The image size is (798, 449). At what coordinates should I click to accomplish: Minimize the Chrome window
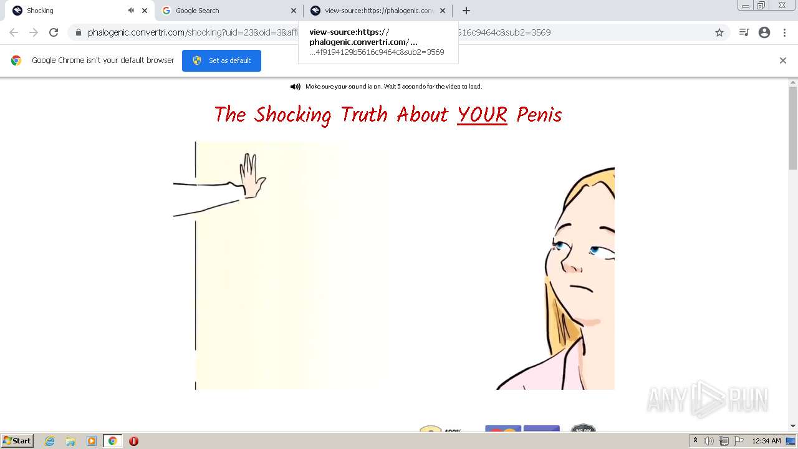coord(745,6)
